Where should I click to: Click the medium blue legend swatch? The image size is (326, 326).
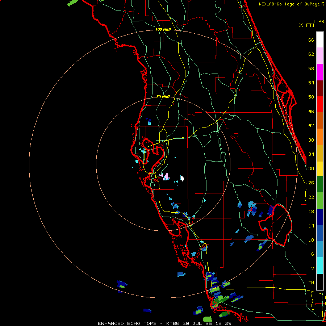point(320,233)
